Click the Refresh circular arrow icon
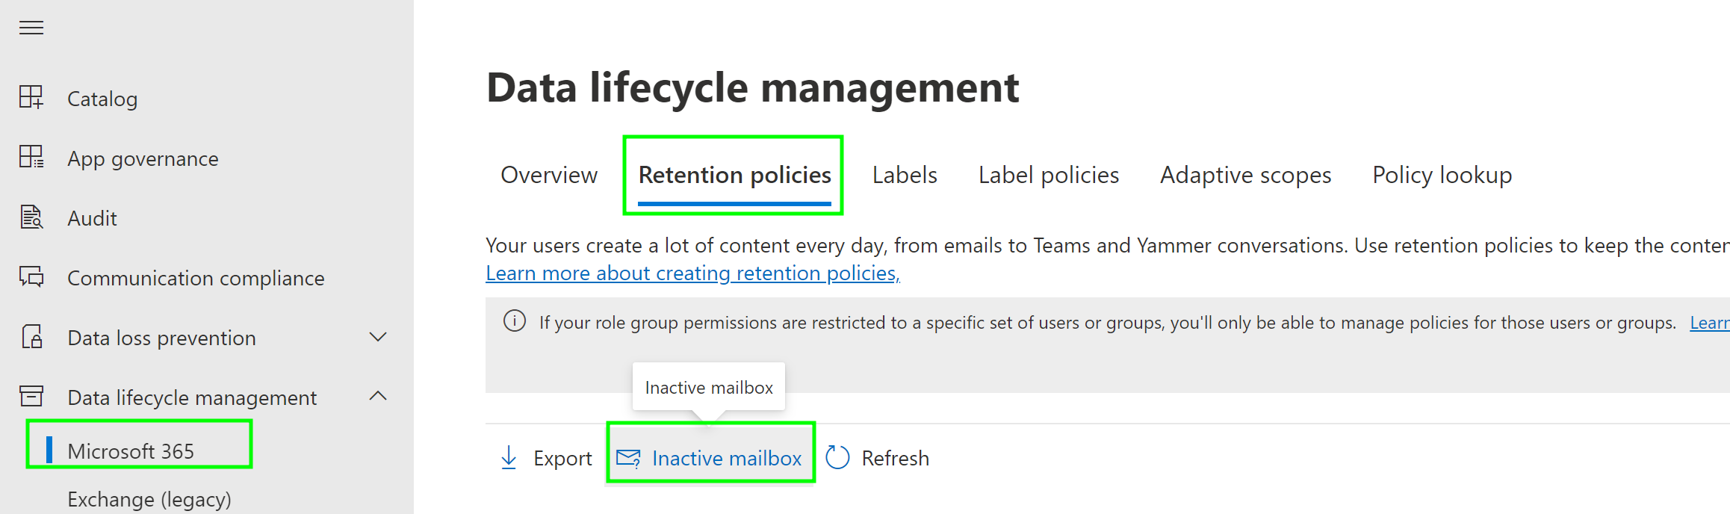 click(838, 457)
